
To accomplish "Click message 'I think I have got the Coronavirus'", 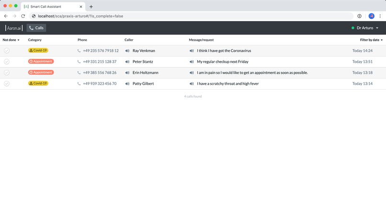I will (224, 51).
